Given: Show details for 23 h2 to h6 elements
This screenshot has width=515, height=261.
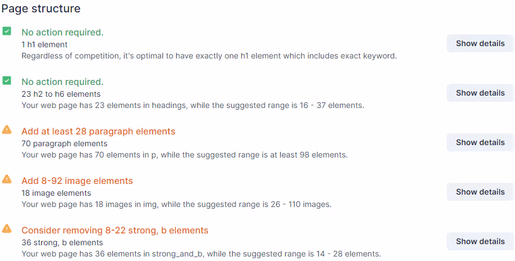Looking at the screenshot, I should (480, 93).
